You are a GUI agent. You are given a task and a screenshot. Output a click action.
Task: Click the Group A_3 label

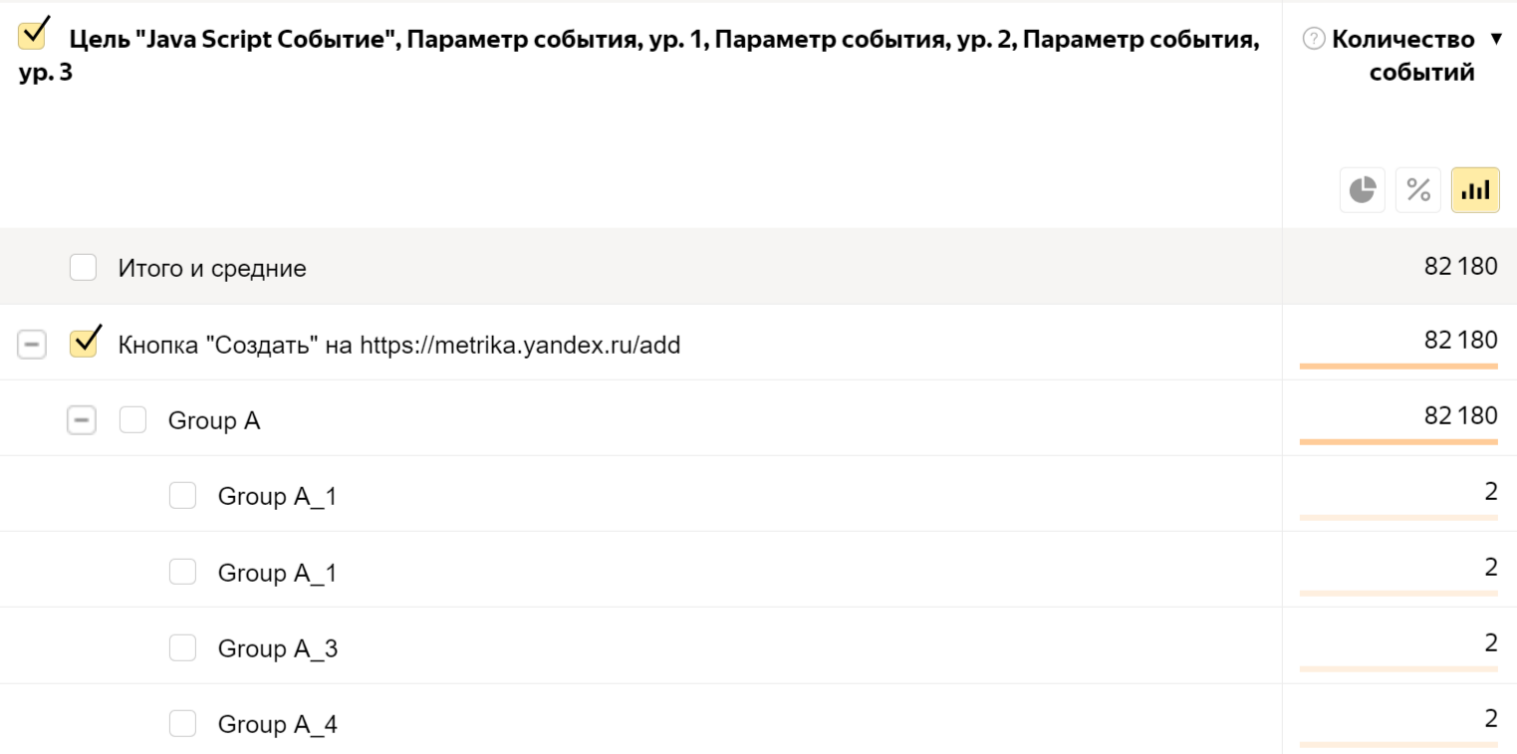pos(277,649)
